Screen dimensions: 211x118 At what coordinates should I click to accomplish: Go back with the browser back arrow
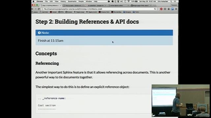[32, 9]
